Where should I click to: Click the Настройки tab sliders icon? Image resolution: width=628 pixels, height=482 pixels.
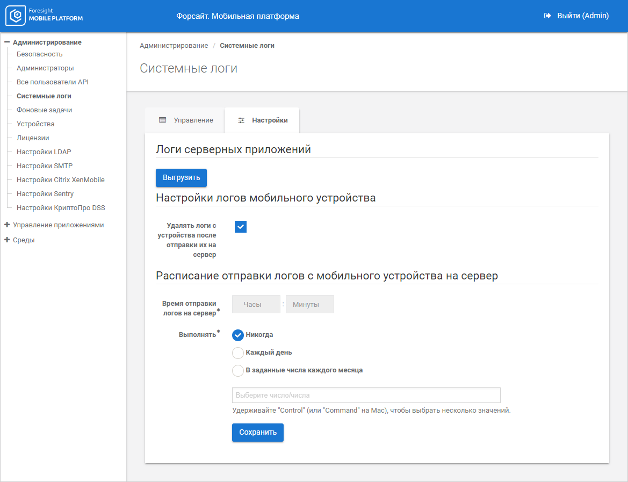[x=241, y=120]
